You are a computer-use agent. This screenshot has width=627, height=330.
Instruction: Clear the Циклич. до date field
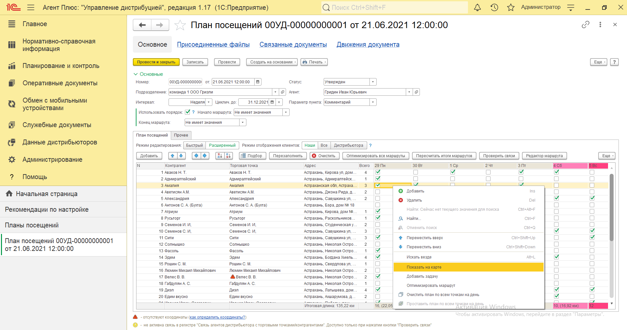click(x=279, y=102)
